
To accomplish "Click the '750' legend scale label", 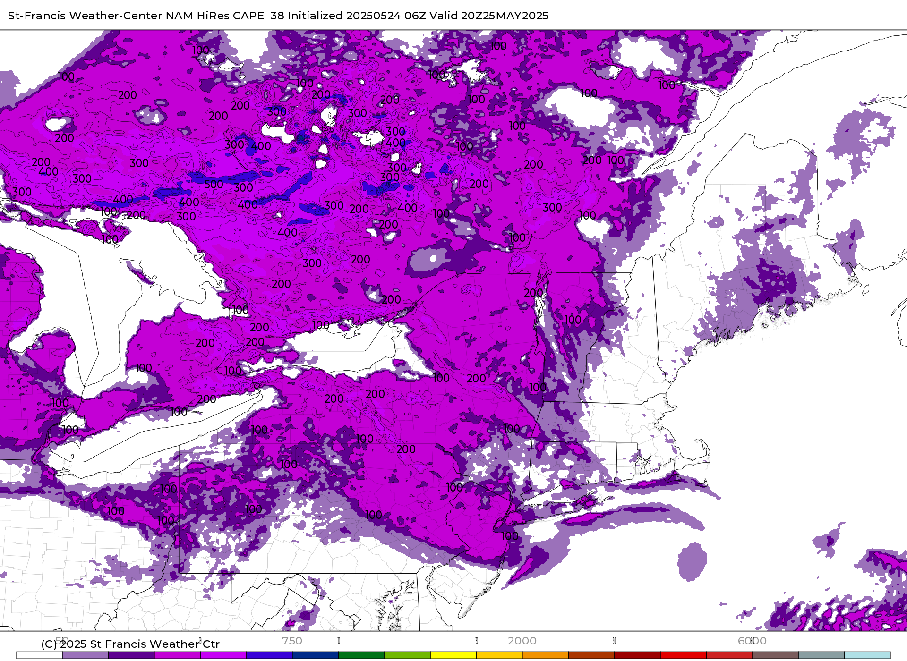I will point(292,641).
